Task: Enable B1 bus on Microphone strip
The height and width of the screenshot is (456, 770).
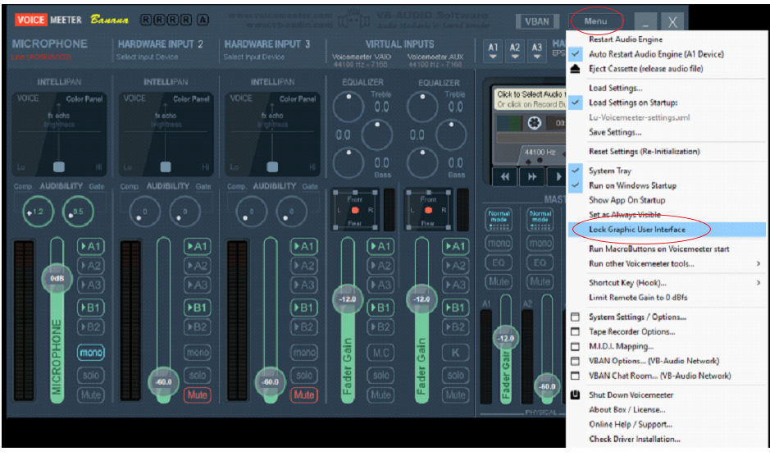Action: [91, 308]
